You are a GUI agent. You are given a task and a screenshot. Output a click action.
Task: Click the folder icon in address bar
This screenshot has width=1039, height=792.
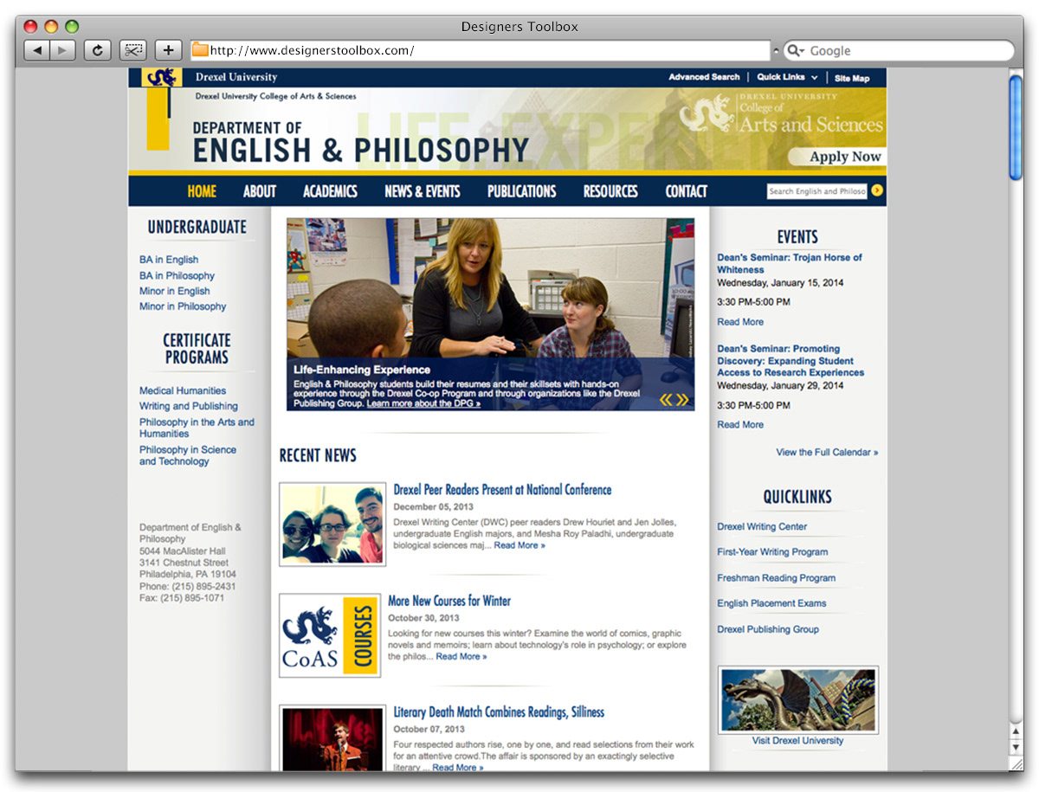pyautogui.click(x=200, y=50)
